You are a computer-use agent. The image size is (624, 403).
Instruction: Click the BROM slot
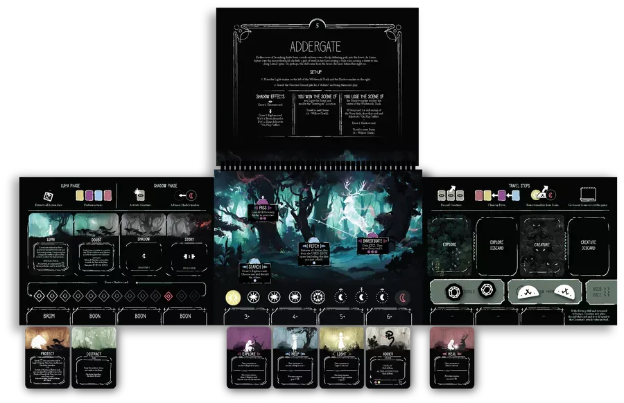pyautogui.click(x=49, y=316)
